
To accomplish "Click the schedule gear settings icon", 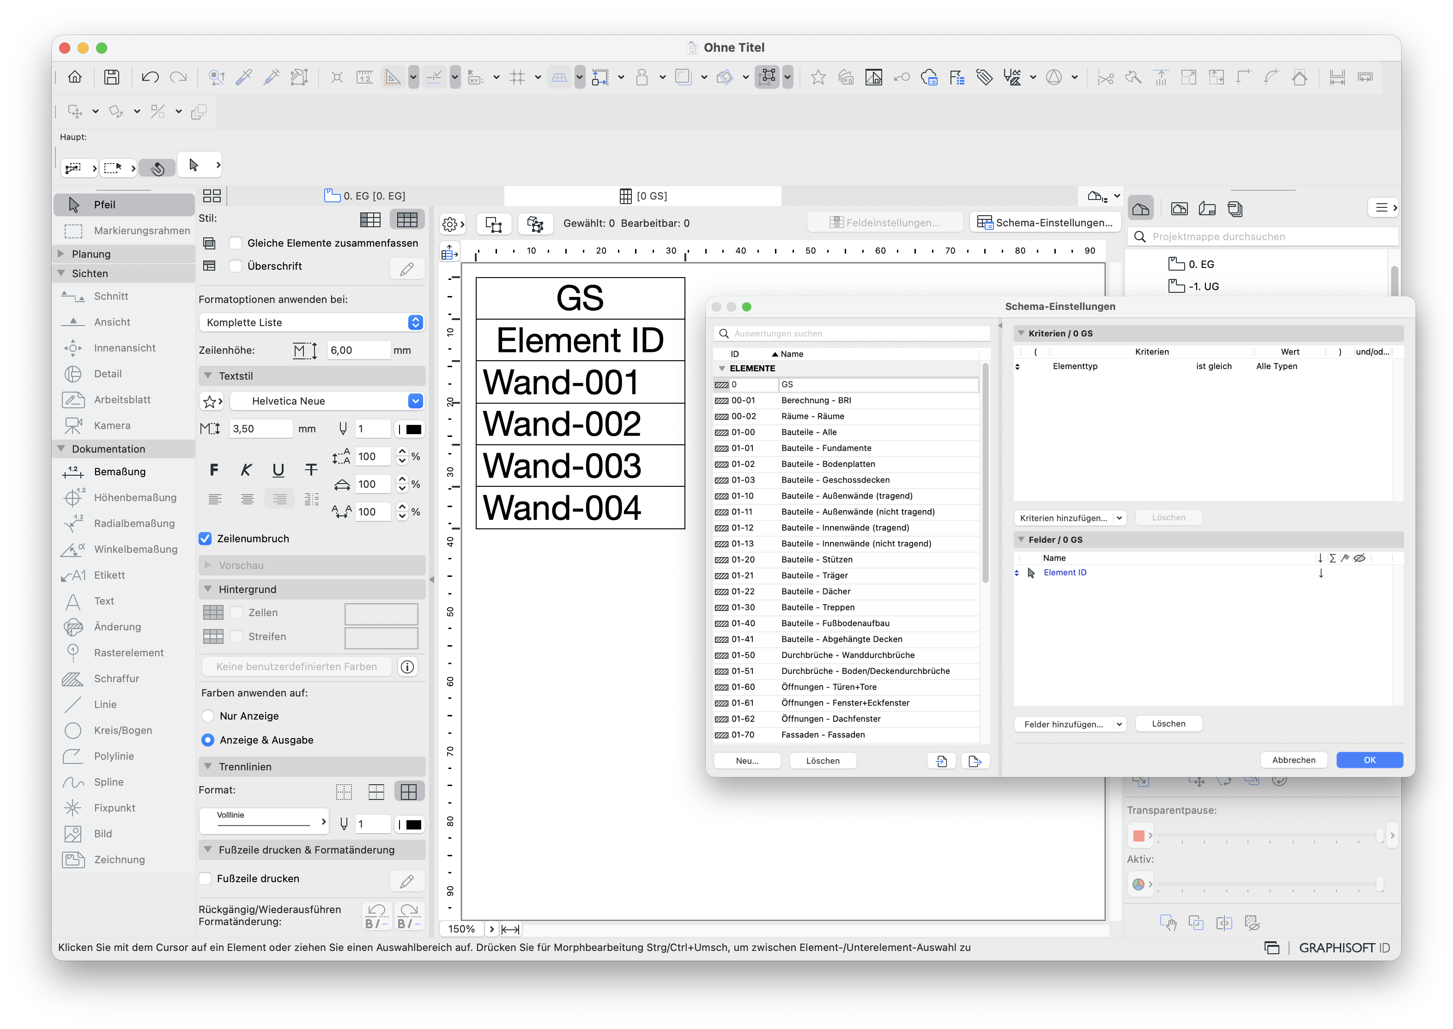I will coord(453,224).
